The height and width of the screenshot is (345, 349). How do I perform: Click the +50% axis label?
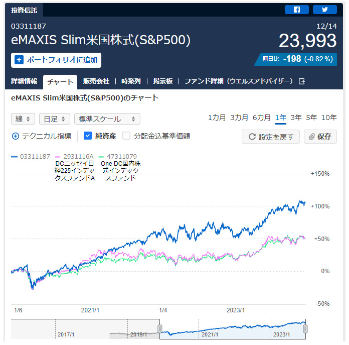[x=321, y=239]
